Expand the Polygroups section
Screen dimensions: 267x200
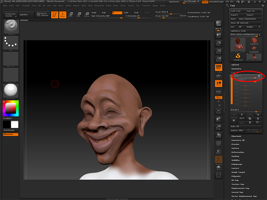[237, 164]
